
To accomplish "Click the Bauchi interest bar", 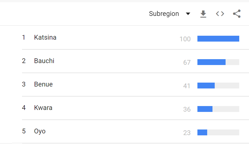I will [x=218, y=62].
